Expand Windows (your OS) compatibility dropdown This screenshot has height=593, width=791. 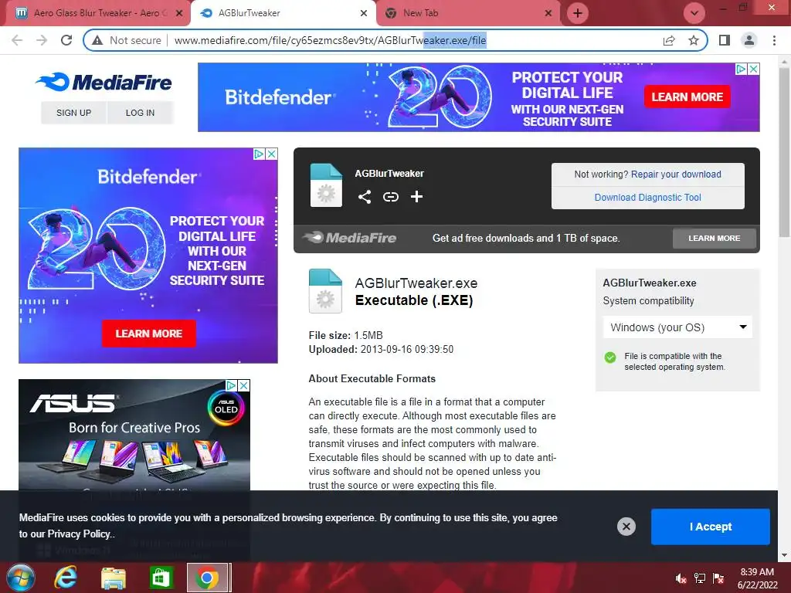677,327
